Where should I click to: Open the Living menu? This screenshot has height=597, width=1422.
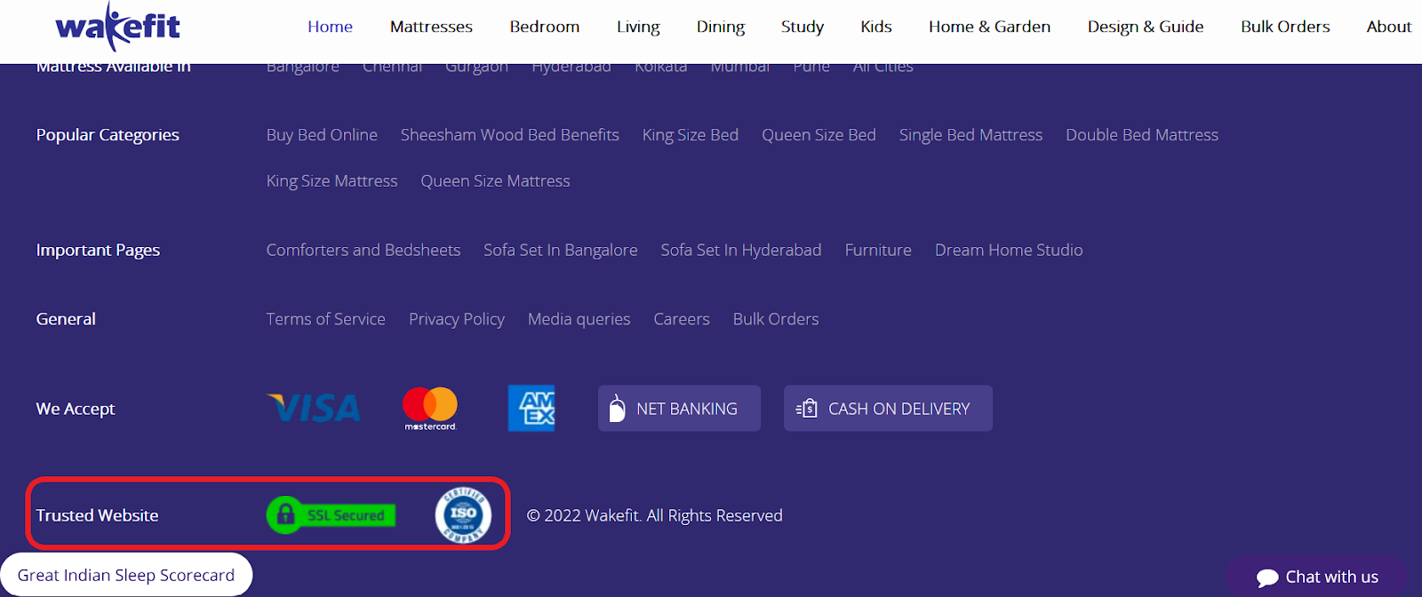coord(638,27)
